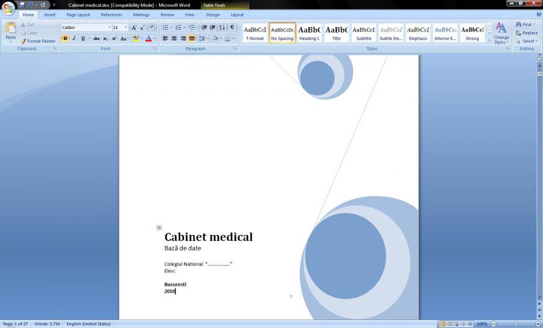
Task: Open the References ribbon tab
Action: [x=112, y=14]
